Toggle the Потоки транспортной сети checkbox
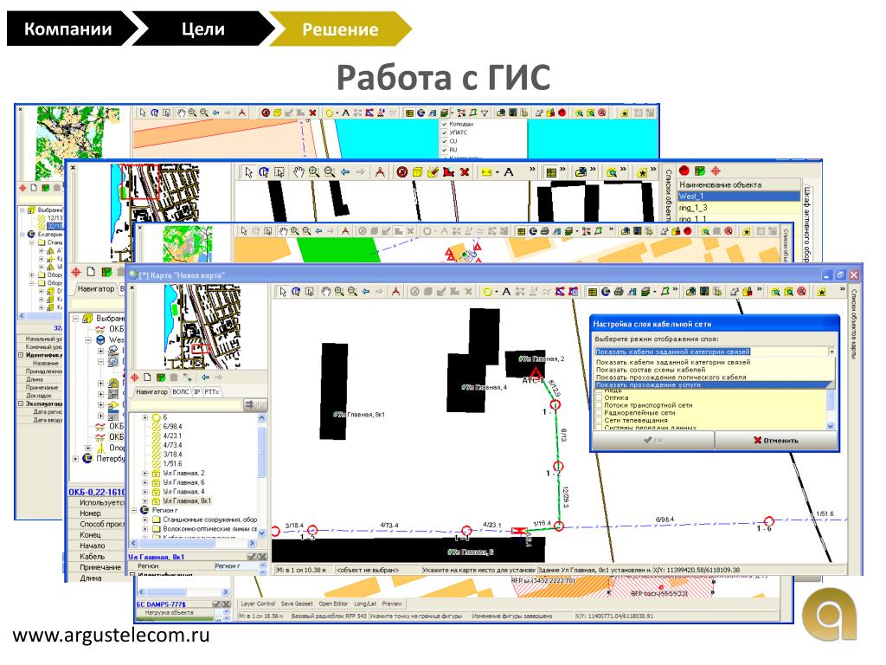This screenshot has width=886, height=665. point(599,405)
